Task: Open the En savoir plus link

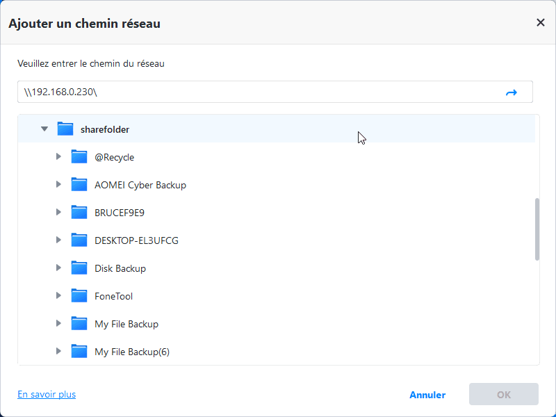Action: pyautogui.click(x=47, y=394)
